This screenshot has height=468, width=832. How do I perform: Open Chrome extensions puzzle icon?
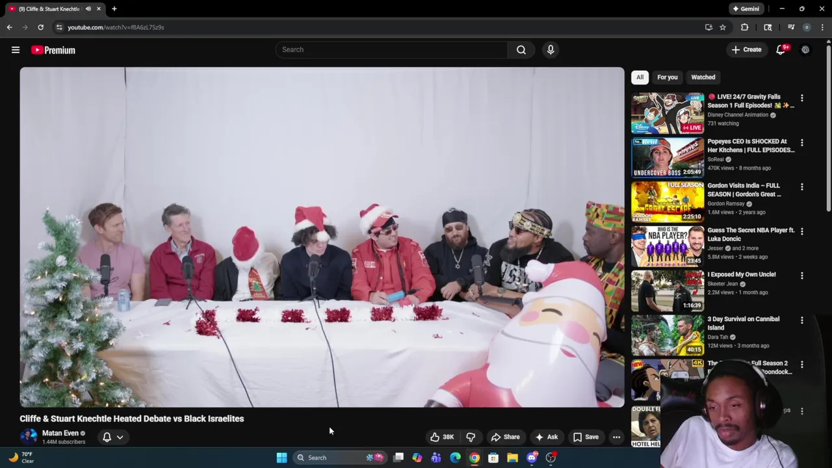click(x=744, y=27)
